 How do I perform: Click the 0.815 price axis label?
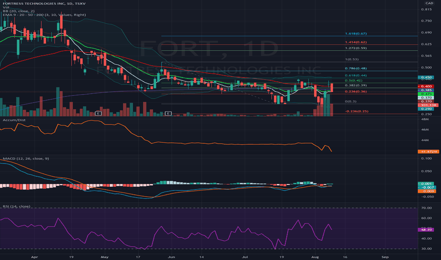pos(426,9)
